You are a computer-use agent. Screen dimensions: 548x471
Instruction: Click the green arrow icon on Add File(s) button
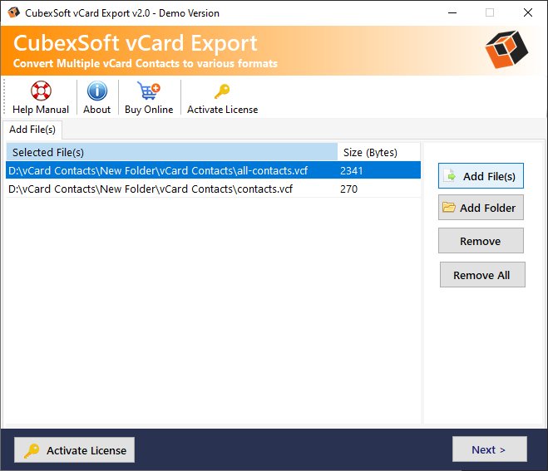tap(450, 176)
